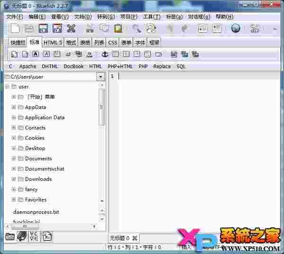284x254 pixels.
Task: Insert a line break with Break icon
Action: click(x=68, y=54)
